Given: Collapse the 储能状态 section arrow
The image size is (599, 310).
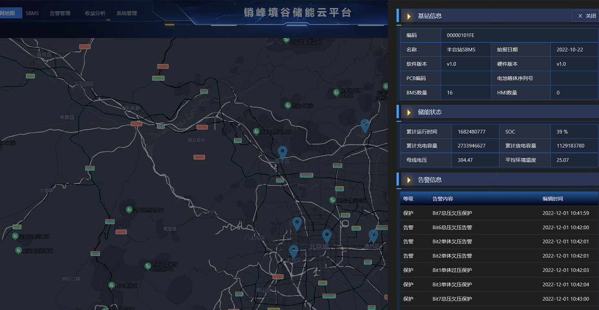Looking at the screenshot, I should tap(409, 112).
